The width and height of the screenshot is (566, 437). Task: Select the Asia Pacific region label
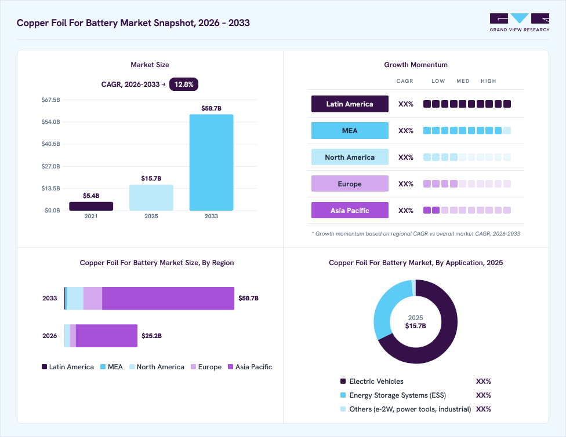[x=350, y=210]
